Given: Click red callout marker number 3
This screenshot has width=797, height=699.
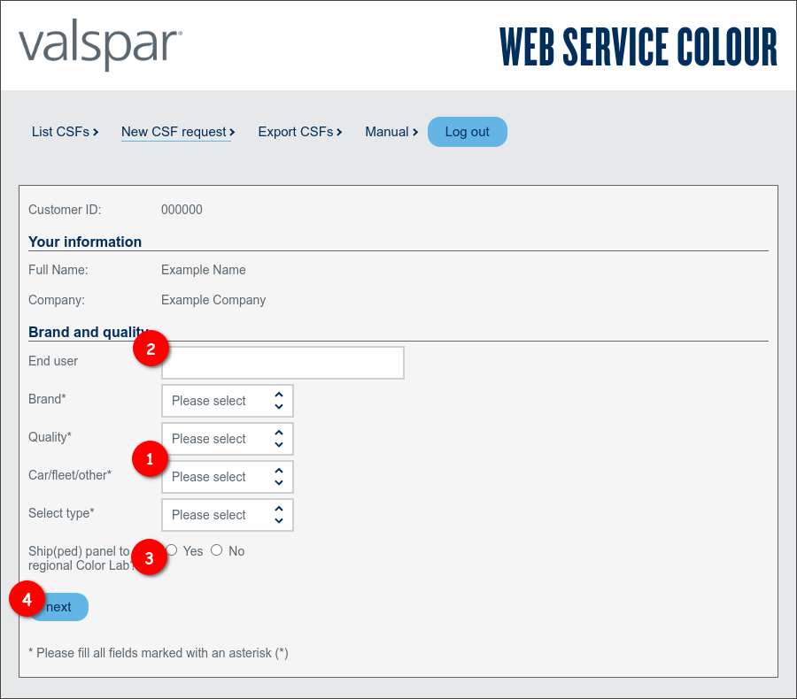Looking at the screenshot, I should (x=150, y=557).
